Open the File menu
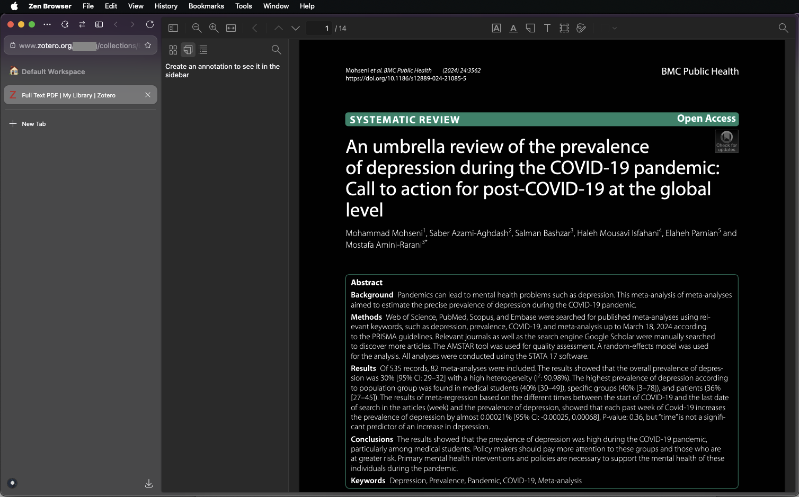Image resolution: width=799 pixels, height=497 pixels. pyautogui.click(x=88, y=6)
